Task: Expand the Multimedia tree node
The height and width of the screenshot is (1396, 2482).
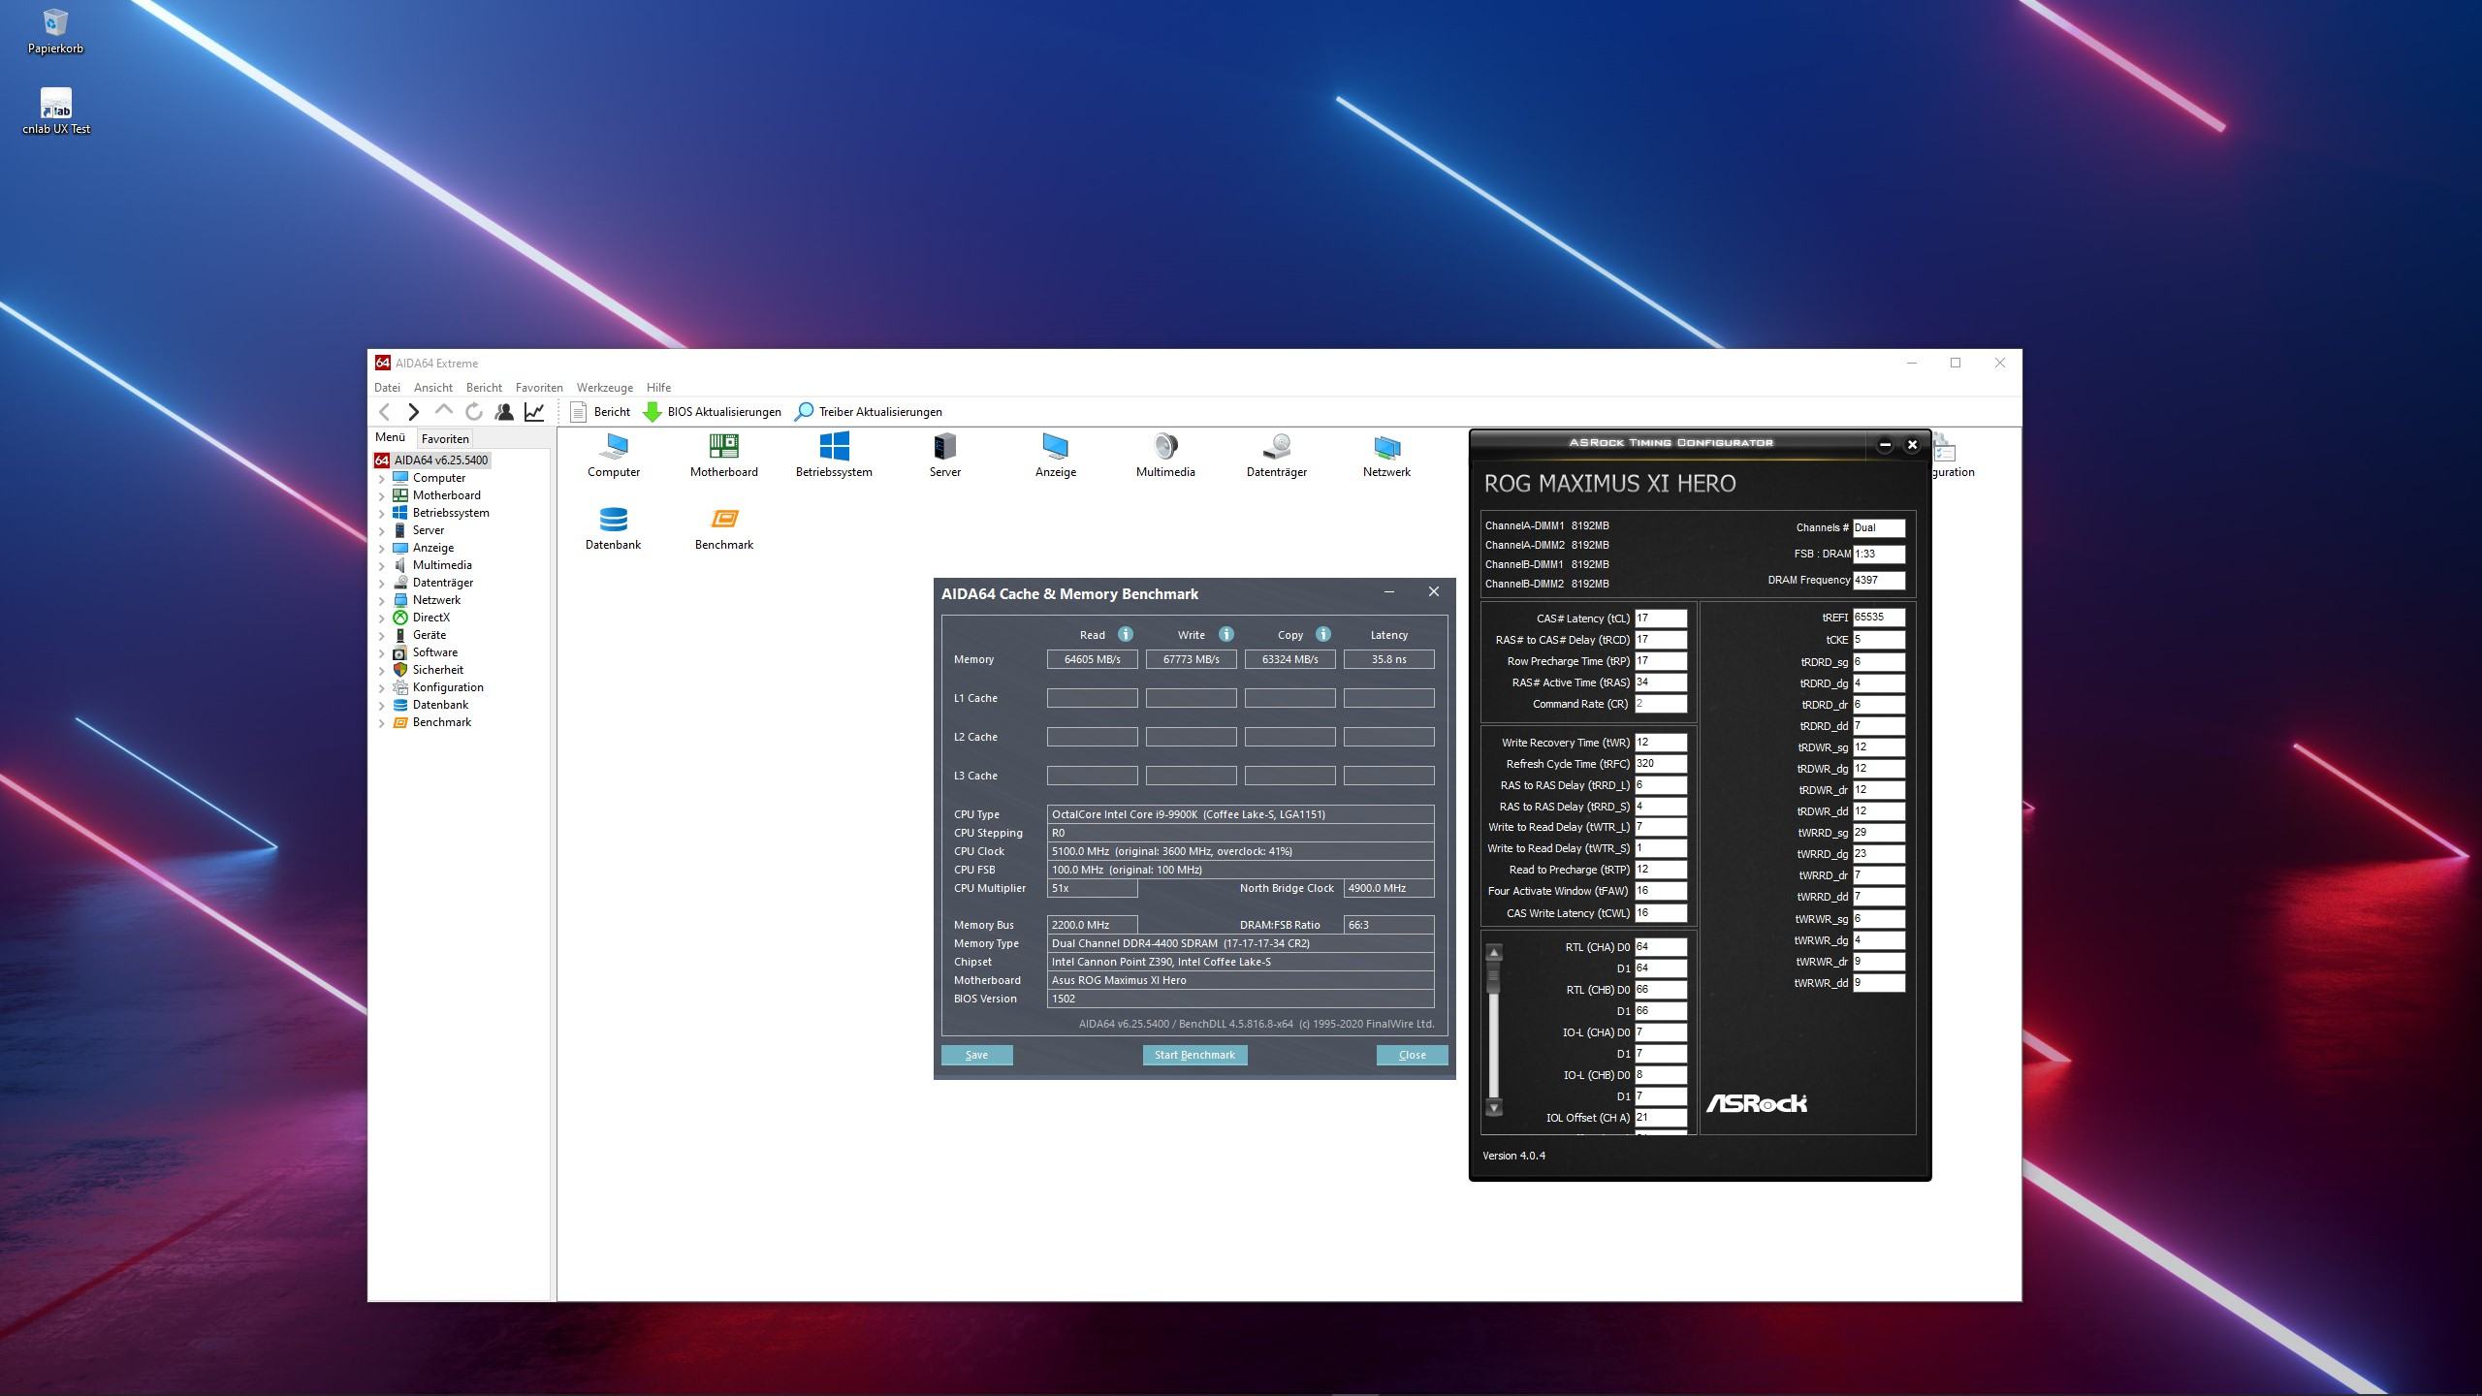Action: click(x=381, y=566)
